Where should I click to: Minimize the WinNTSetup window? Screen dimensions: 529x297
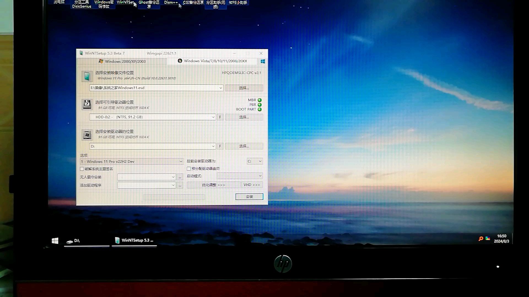click(234, 53)
